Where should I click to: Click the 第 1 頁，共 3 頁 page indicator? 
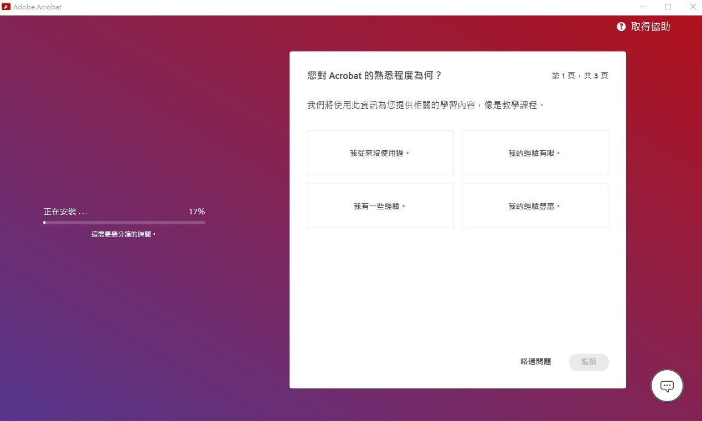(580, 76)
